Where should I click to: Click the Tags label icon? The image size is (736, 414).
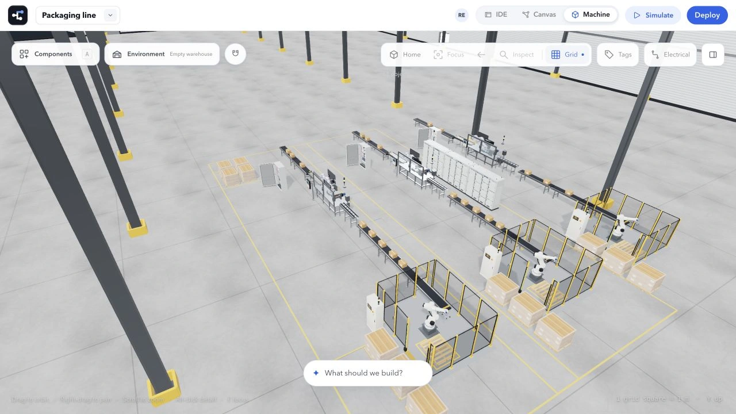pos(609,55)
